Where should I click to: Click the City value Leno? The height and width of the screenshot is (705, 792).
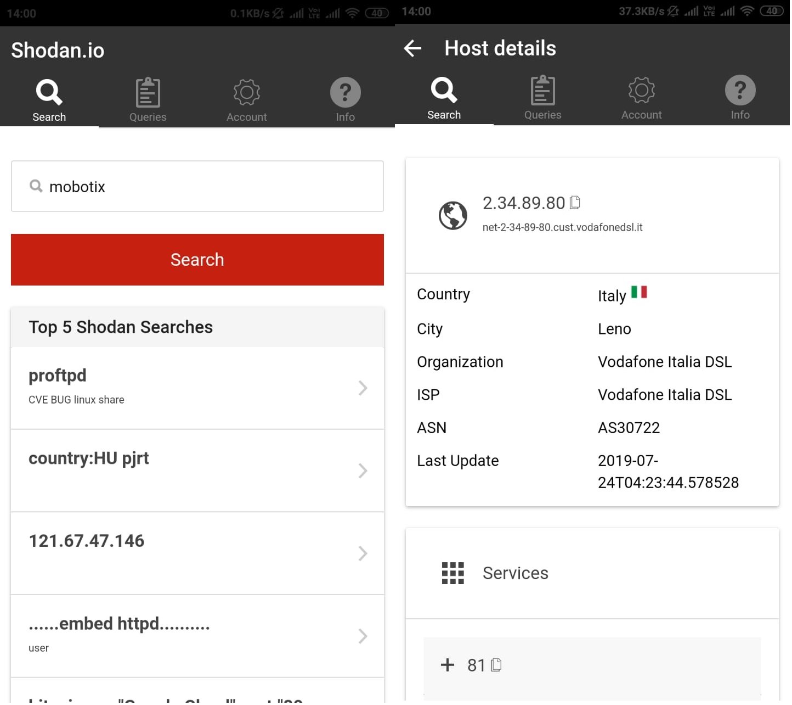click(614, 329)
